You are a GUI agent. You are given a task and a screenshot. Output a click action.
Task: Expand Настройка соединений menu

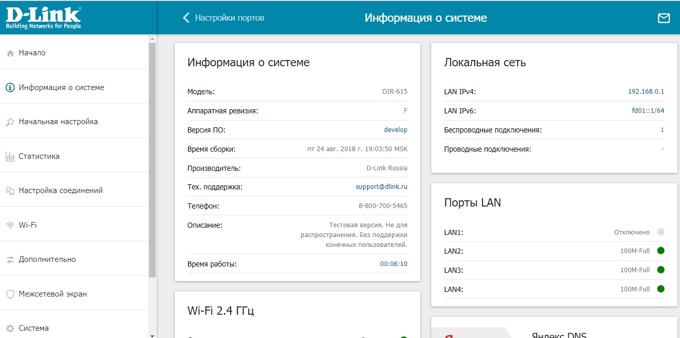click(x=74, y=190)
